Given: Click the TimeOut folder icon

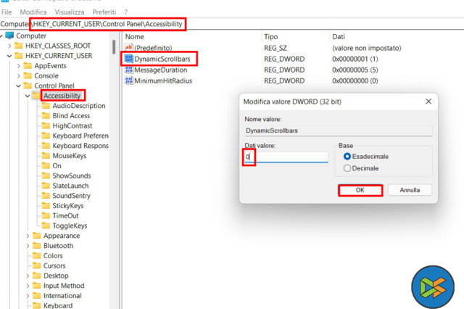Looking at the screenshot, I should tap(46, 215).
